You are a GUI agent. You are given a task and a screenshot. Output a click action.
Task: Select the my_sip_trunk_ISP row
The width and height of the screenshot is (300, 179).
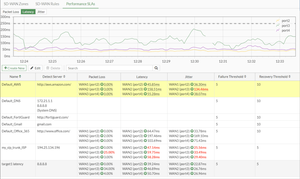click(x=14, y=148)
